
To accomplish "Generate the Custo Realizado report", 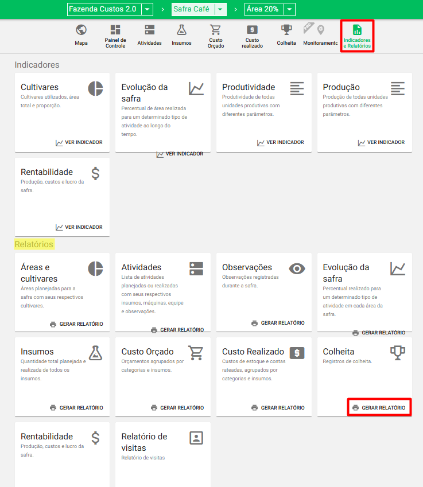I will point(278,408).
